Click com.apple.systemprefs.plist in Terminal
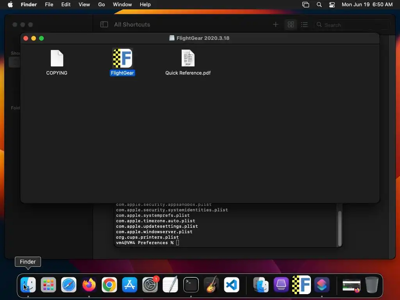Image resolution: width=400 pixels, height=300 pixels. click(153, 215)
